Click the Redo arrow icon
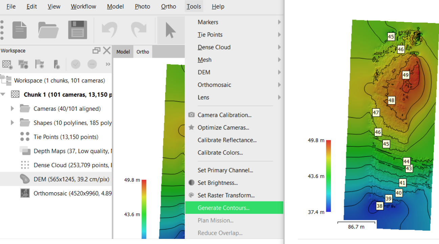The height and width of the screenshot is (244, 439). click(139, 29)
